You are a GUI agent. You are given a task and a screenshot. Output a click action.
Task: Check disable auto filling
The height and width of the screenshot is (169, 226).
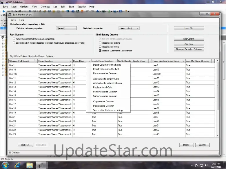pyautogui.click(x=100, y=47)
